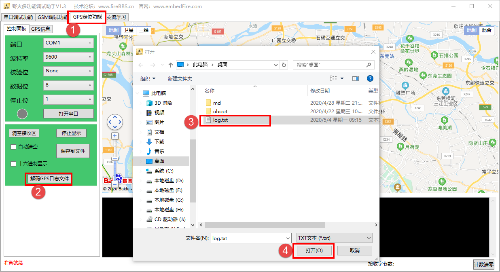The image size is (500, 272).
Task: Click map zoom out minus button
Action: pyautogui.click(x=115, y=184)
